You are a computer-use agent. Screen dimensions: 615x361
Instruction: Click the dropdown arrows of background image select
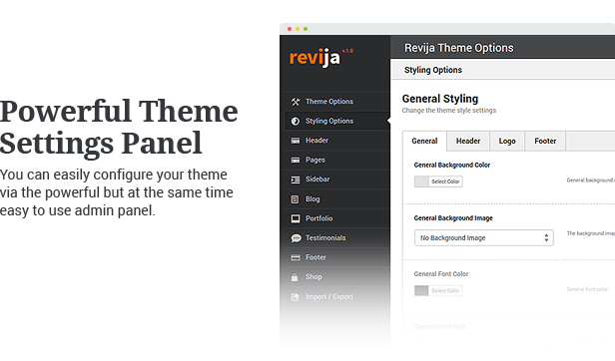tap(546, 238)
